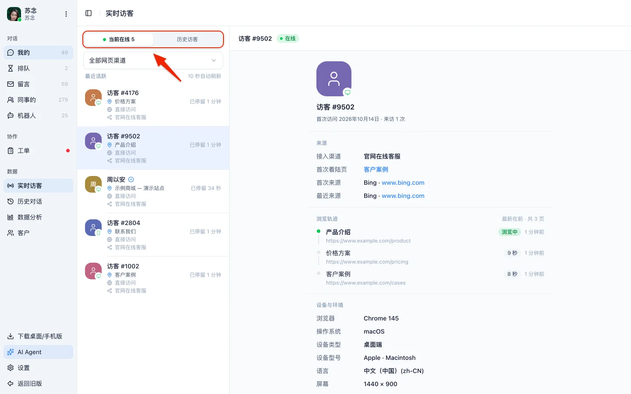This screenshot has width=631, height=394.
Task: Click the AI Agent sparkle icon
Action: point(11,352)
